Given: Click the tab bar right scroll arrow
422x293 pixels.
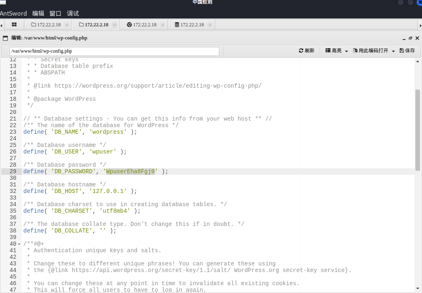Looking at the screenshot, I should click(420, 26).
